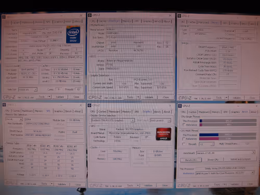Enable Reference checkbox under CPU Single Thread
260x195 pixels.
click(x=184, y=125)
